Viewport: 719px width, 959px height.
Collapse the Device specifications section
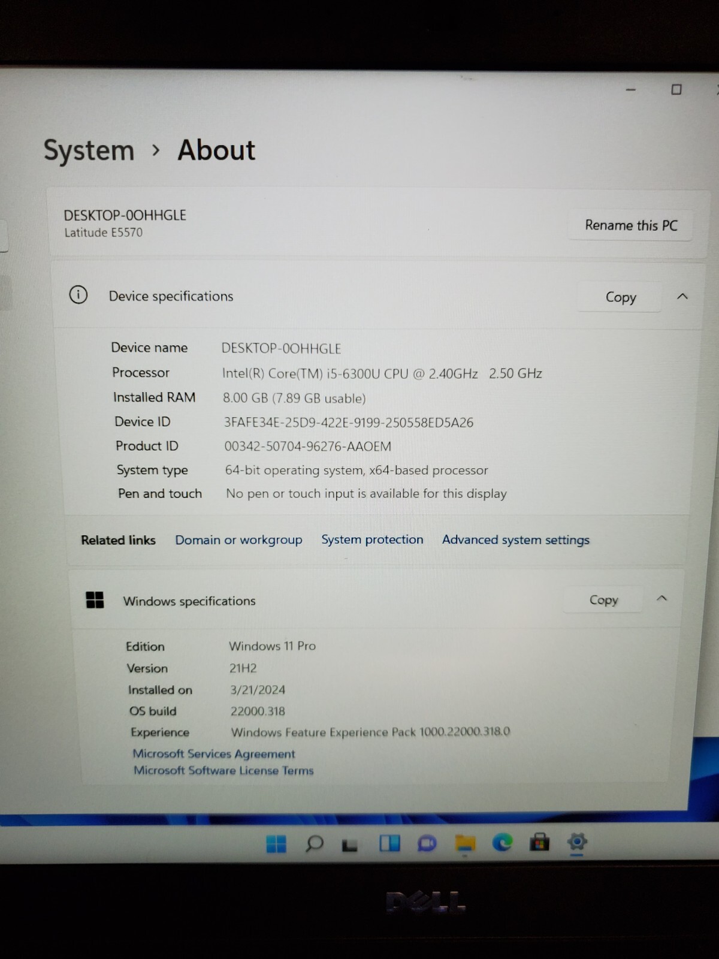tap(682, 296)
